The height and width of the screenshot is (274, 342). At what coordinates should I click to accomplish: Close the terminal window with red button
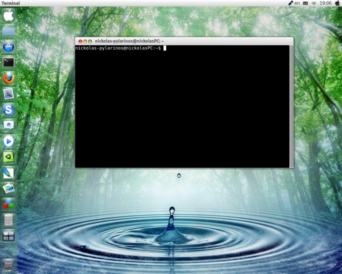(x=80, y=41)
